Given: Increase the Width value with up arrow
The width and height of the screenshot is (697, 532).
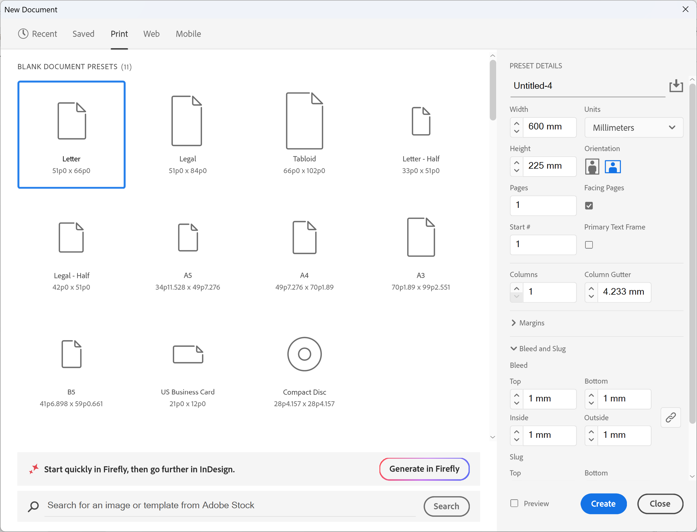Looking at the screenshot, I should [x=516, y=123].
